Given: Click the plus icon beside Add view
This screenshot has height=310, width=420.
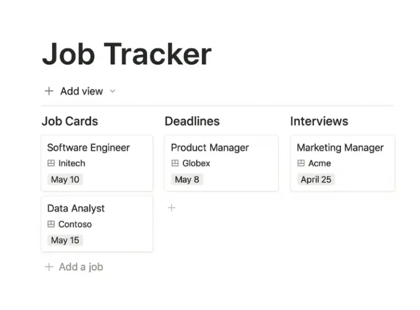Looking at the screenshot, I should [x=49, y=91].
